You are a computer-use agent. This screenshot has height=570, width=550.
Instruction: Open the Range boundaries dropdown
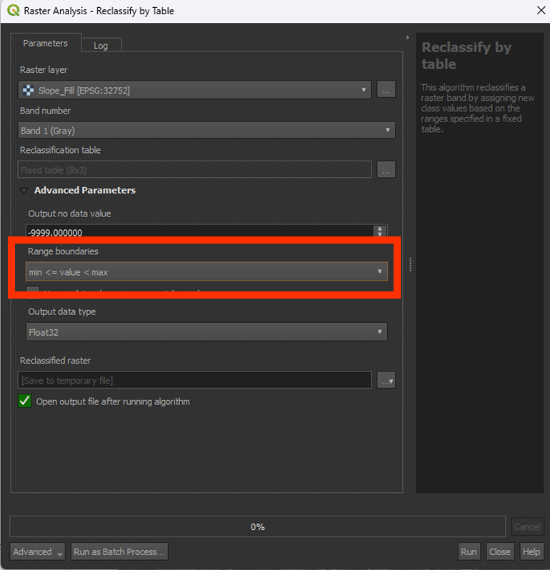[206, 271]
